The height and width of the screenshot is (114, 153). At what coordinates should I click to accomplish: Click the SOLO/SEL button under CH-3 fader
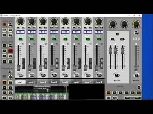(43, 75)
